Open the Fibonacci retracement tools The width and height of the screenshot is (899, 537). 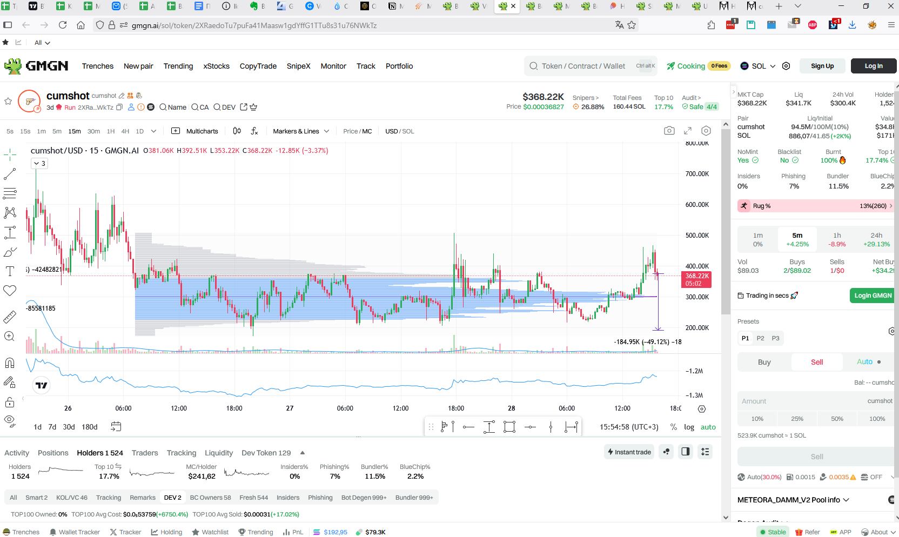tap(10, 193)
